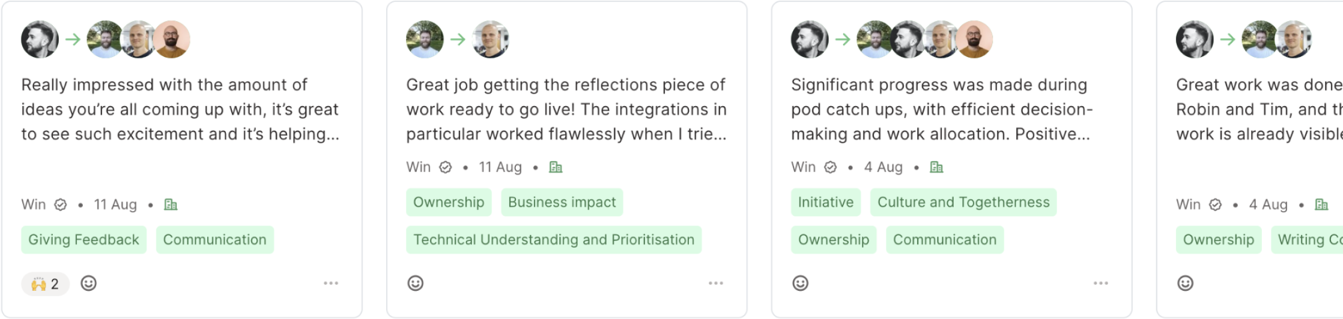Click the verified Win badge on the reflections card
Screen dimensions: 1343x319
pyautogui.click(x=445, y=167)
